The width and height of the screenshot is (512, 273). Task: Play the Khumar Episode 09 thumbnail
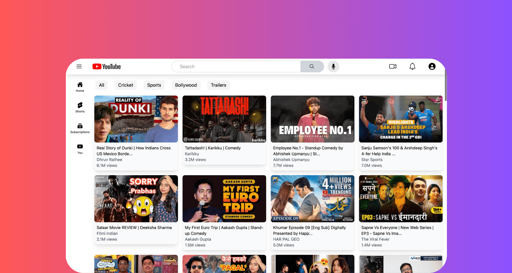[x=313, y=199]
